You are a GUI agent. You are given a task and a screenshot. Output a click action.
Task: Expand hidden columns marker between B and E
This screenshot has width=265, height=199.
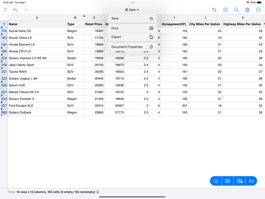click(84, 16)
